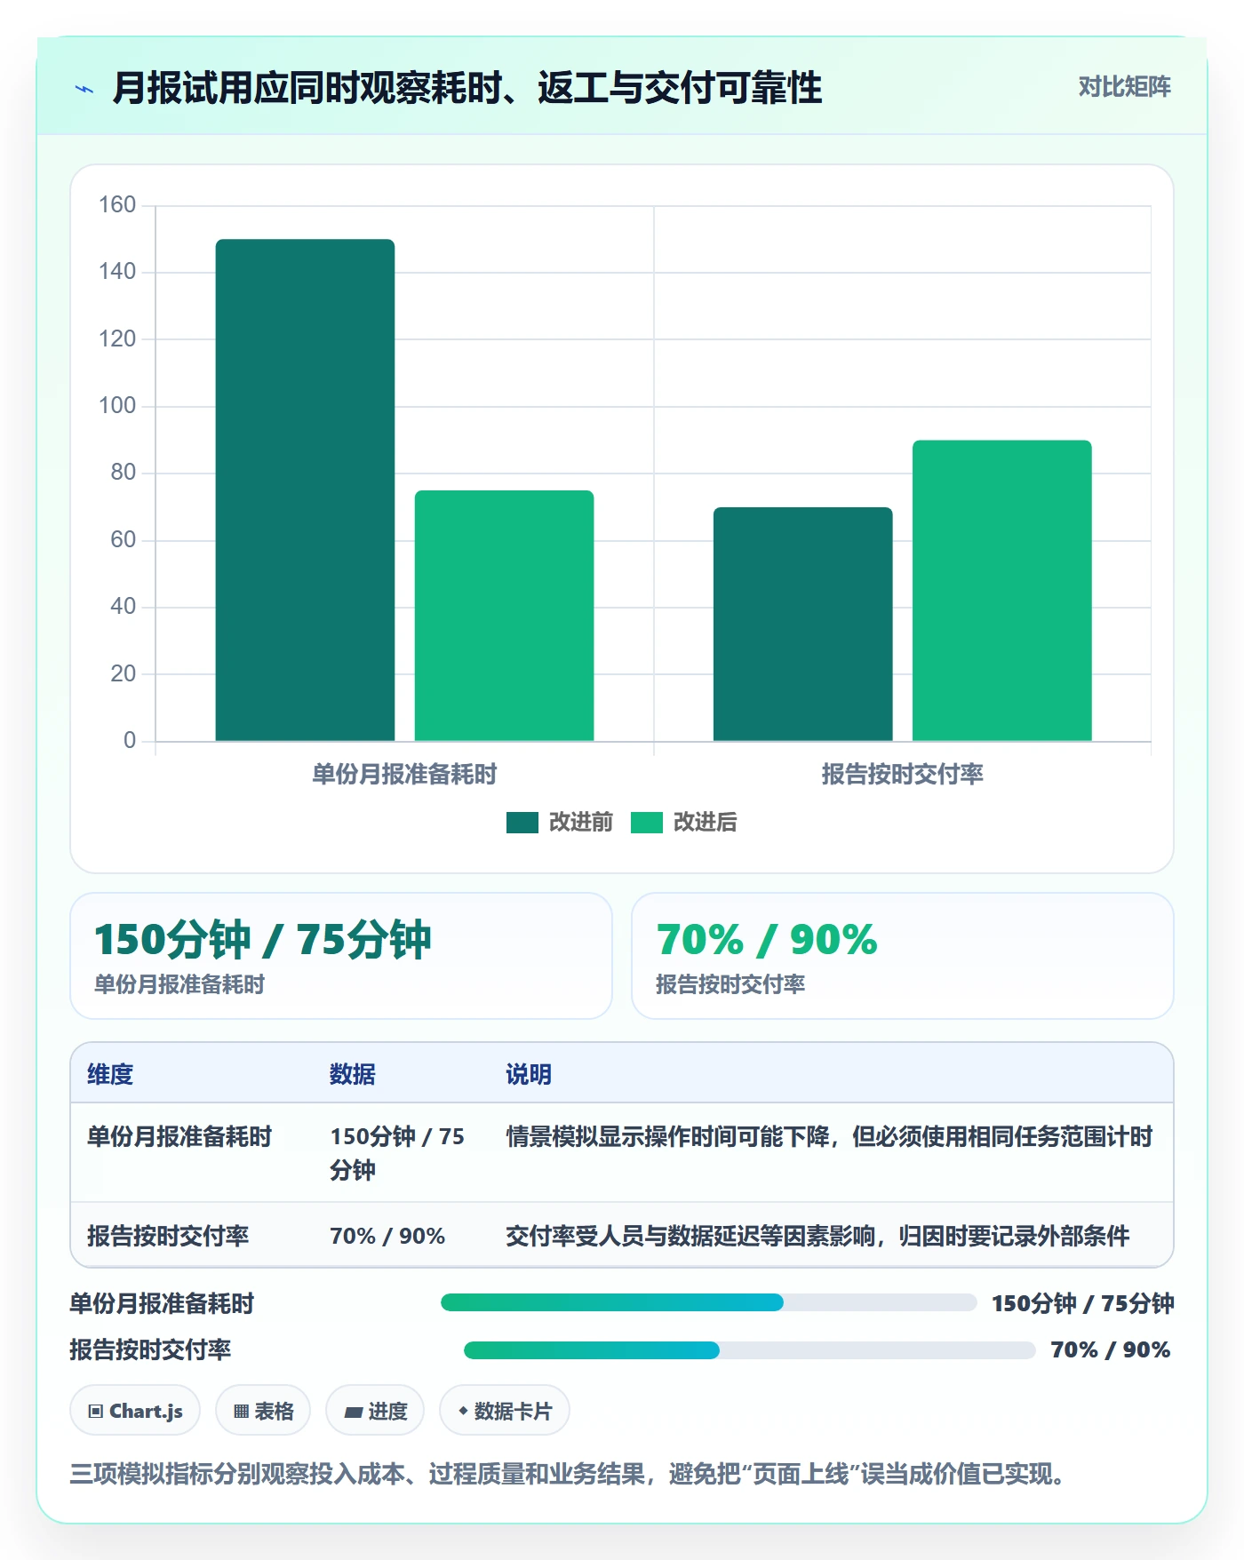Toggle the 改进后 legend color swatch

647,823
